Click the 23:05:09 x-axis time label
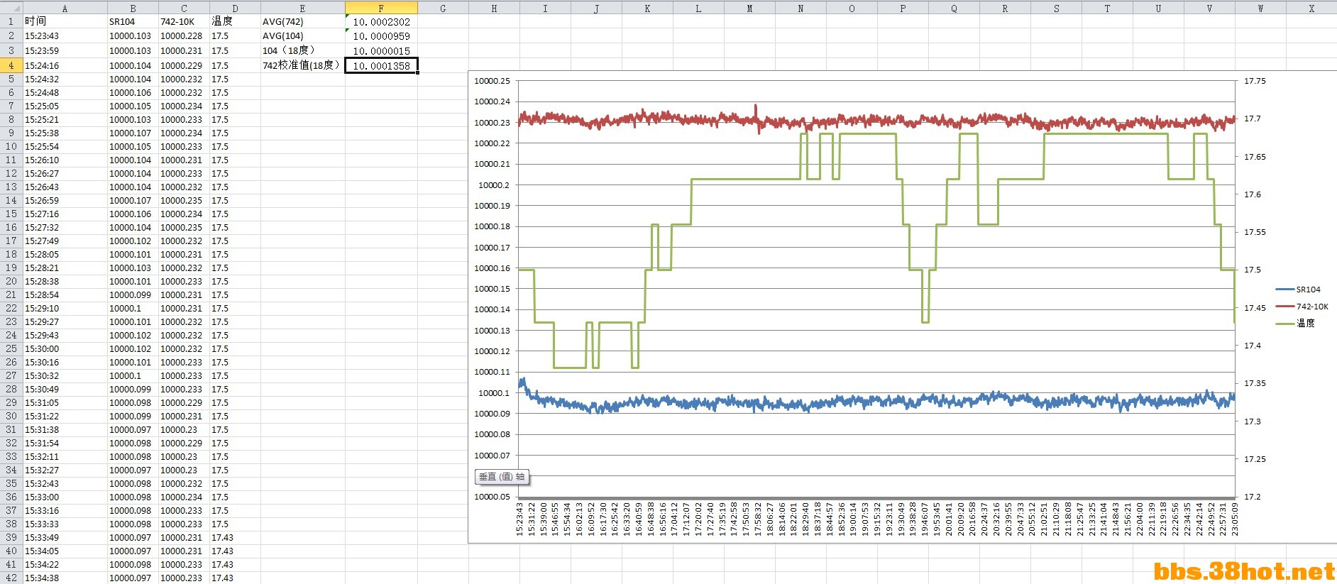 [1234, 519]
